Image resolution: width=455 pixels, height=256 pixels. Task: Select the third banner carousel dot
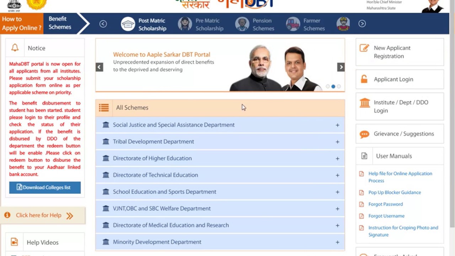[339, 86]
